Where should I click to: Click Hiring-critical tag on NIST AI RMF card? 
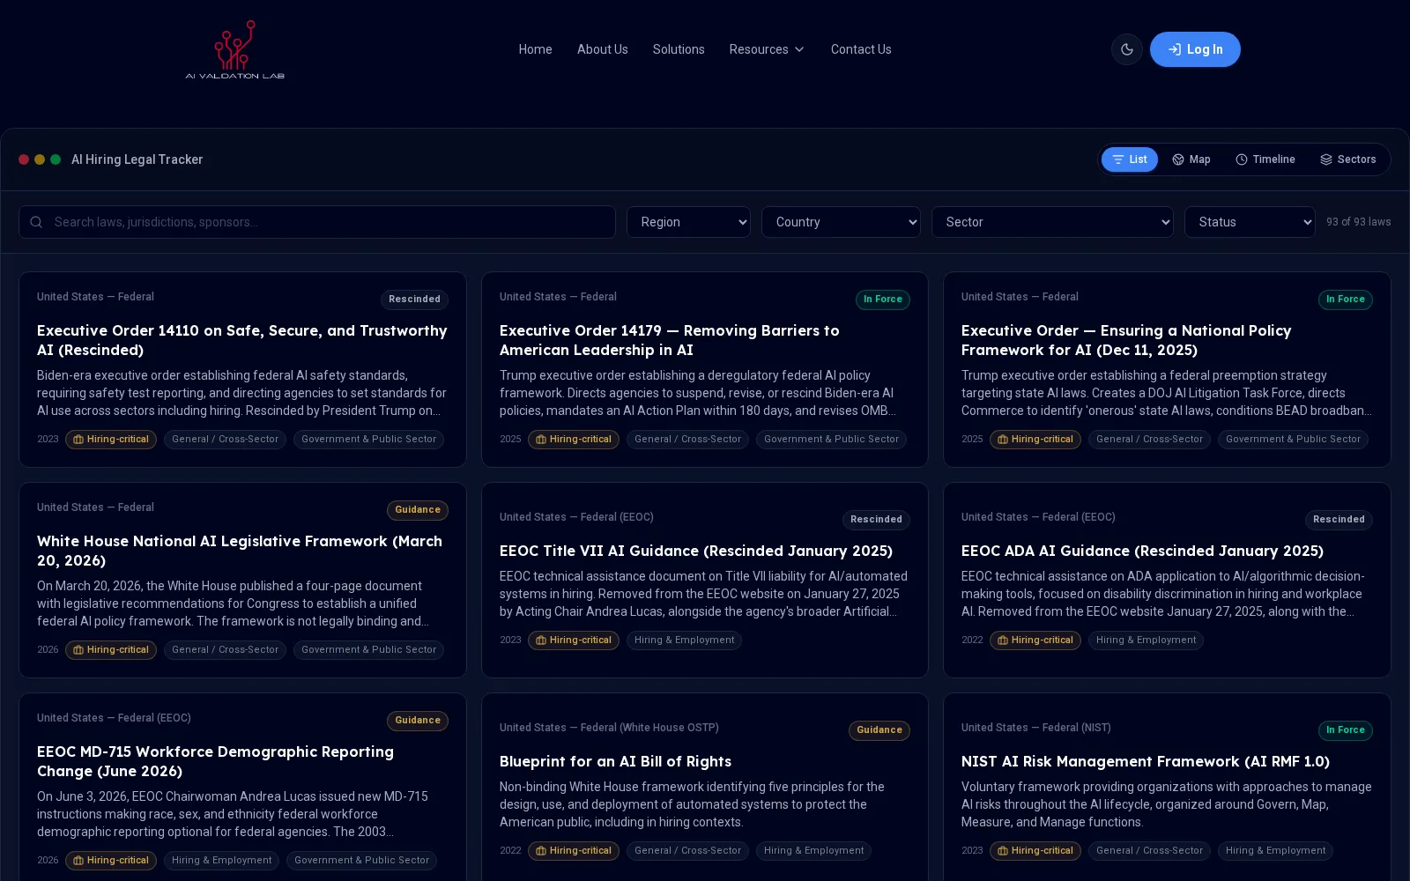(x=1035, y=851)
